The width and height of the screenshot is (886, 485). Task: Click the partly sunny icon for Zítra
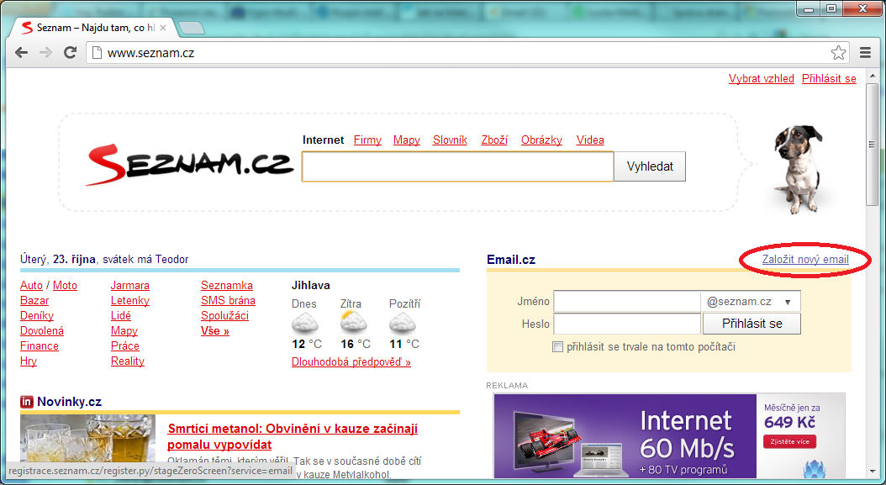point(354,322)
